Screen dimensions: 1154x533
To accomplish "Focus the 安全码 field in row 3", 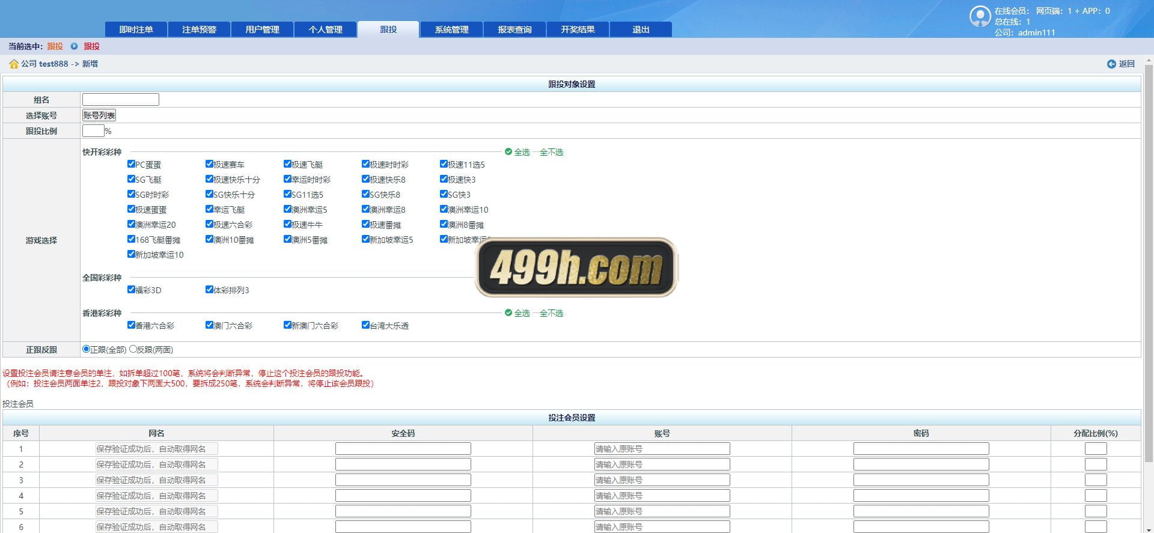I will (403, 480).
